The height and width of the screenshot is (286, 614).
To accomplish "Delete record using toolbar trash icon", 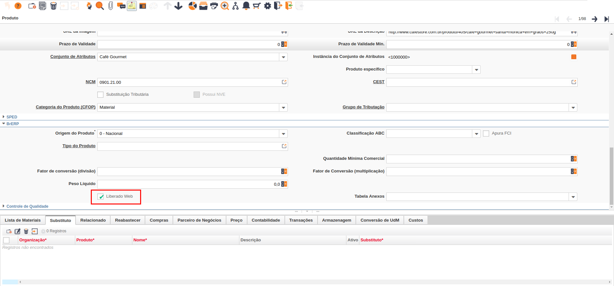I will point(54,6).
